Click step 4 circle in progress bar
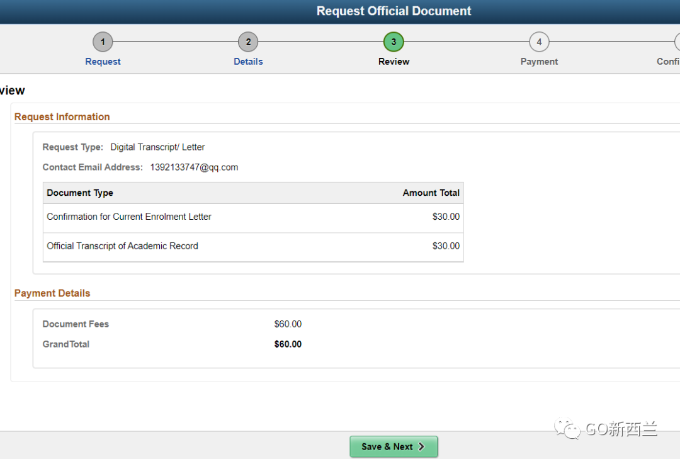This screenshot has height=459, width=680. (539, 42)
